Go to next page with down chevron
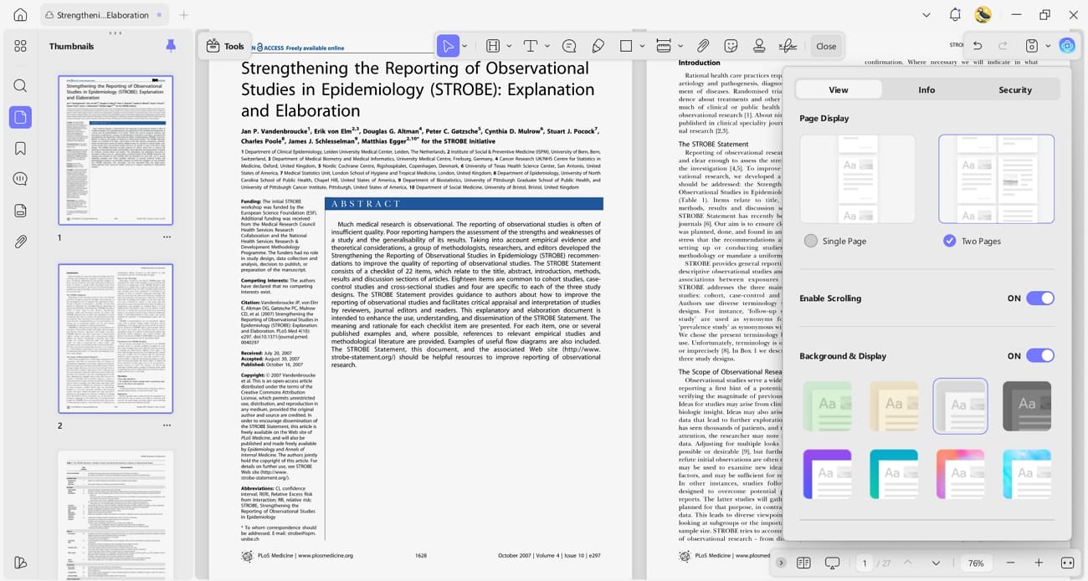The width and height of the screenshot is (1088, 581). click(936, 563)
